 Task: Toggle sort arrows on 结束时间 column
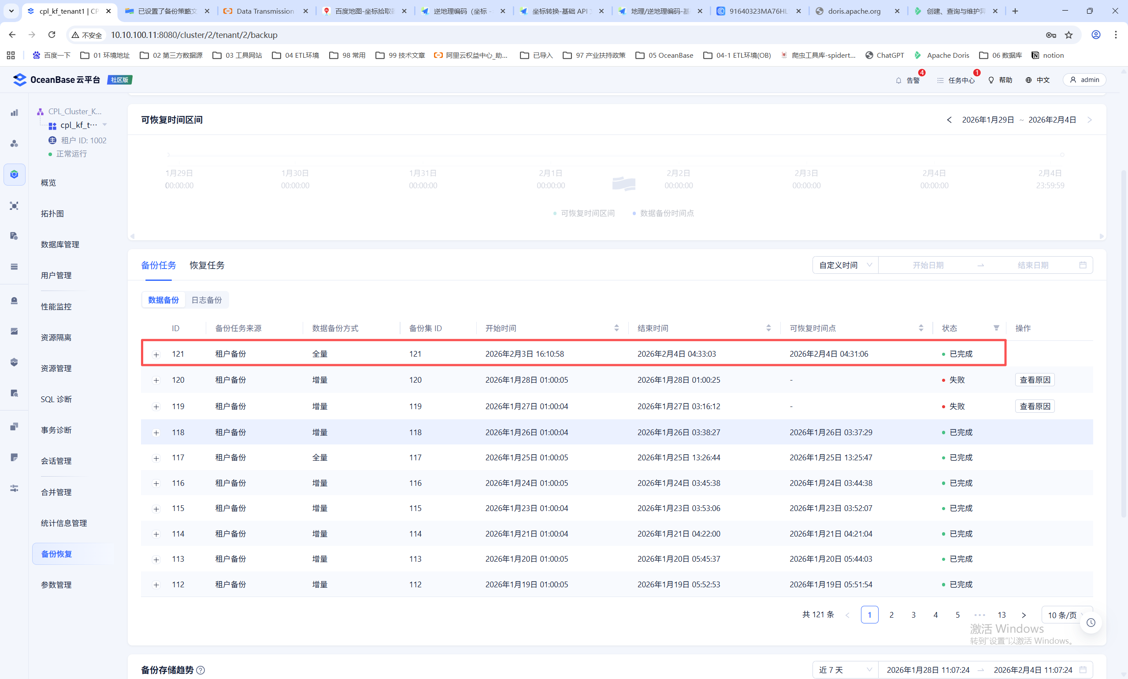pyautogui.click(x=768, y=328)
